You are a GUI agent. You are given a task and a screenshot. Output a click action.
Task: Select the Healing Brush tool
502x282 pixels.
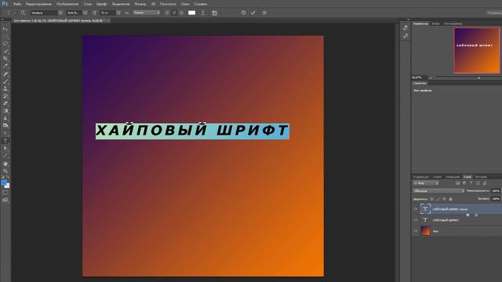click(5, 74)
